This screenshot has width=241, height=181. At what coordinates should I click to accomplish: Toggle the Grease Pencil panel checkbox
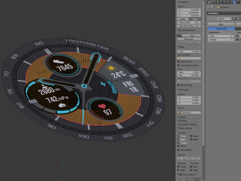pos(180,30)
